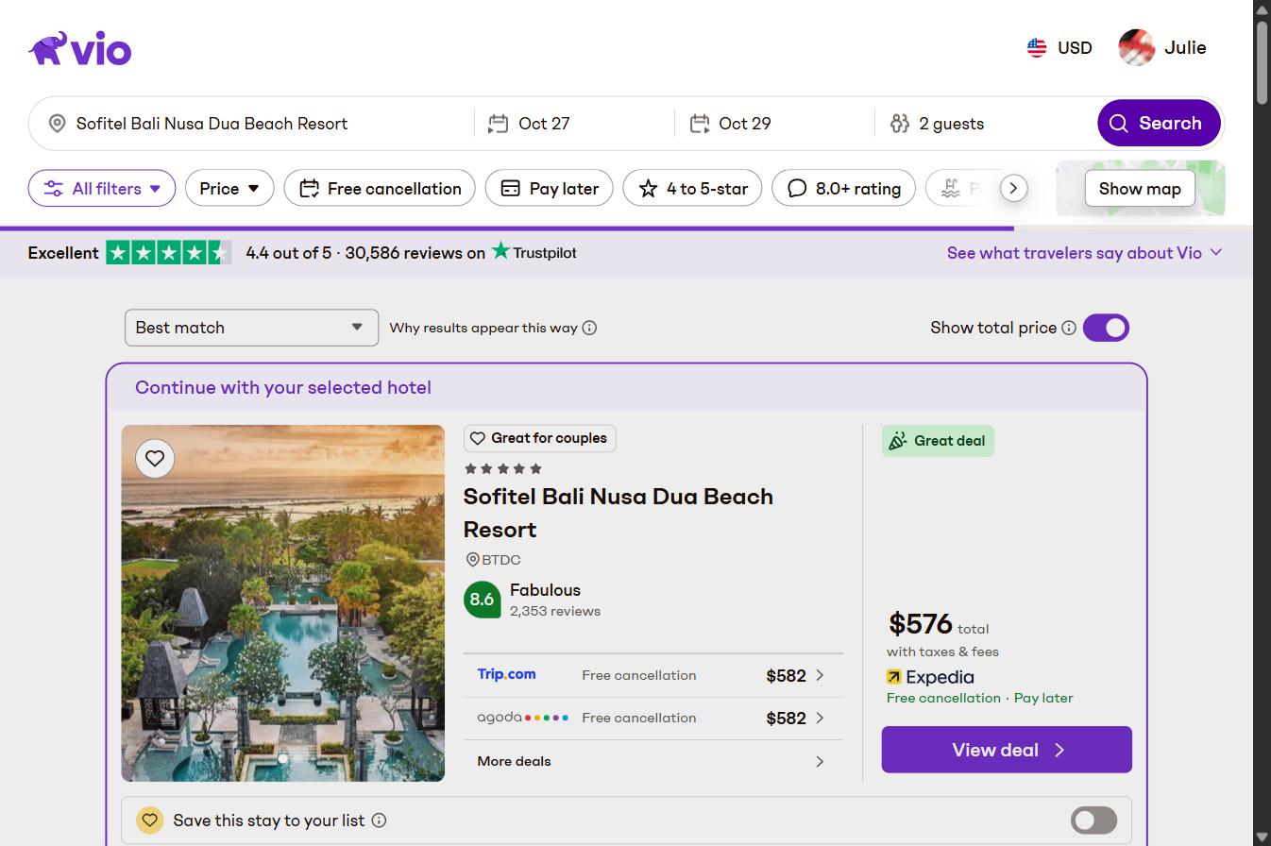1271x846 pixels.
Task: Click the guests people icon
Action: click(x=899, y=124)
